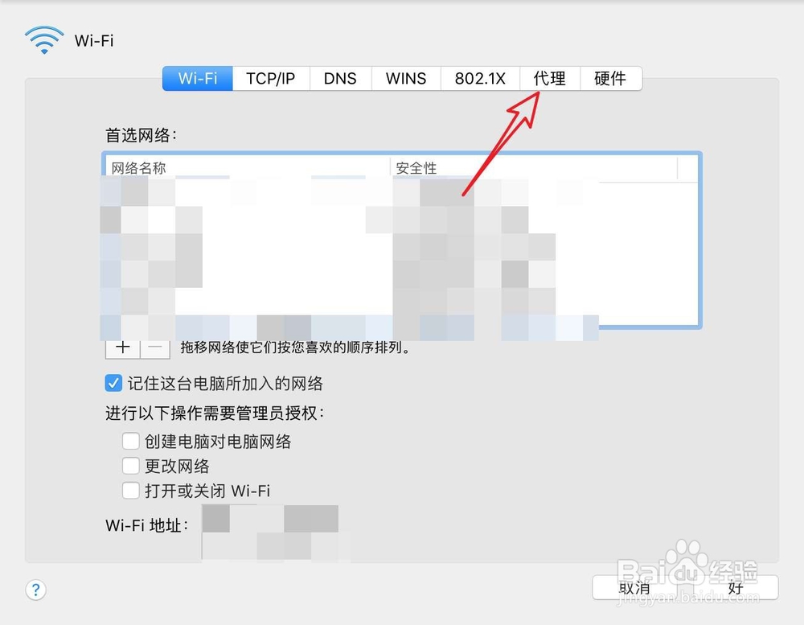Screen dimensions: 804x625
Task: Check the 更改网络 authorization option
Action: click(131, 466)
